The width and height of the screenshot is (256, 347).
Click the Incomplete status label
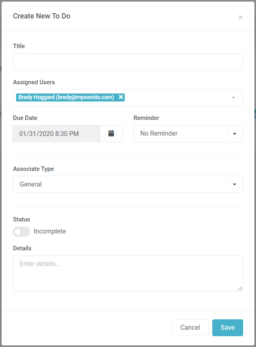tap(50, 231)
